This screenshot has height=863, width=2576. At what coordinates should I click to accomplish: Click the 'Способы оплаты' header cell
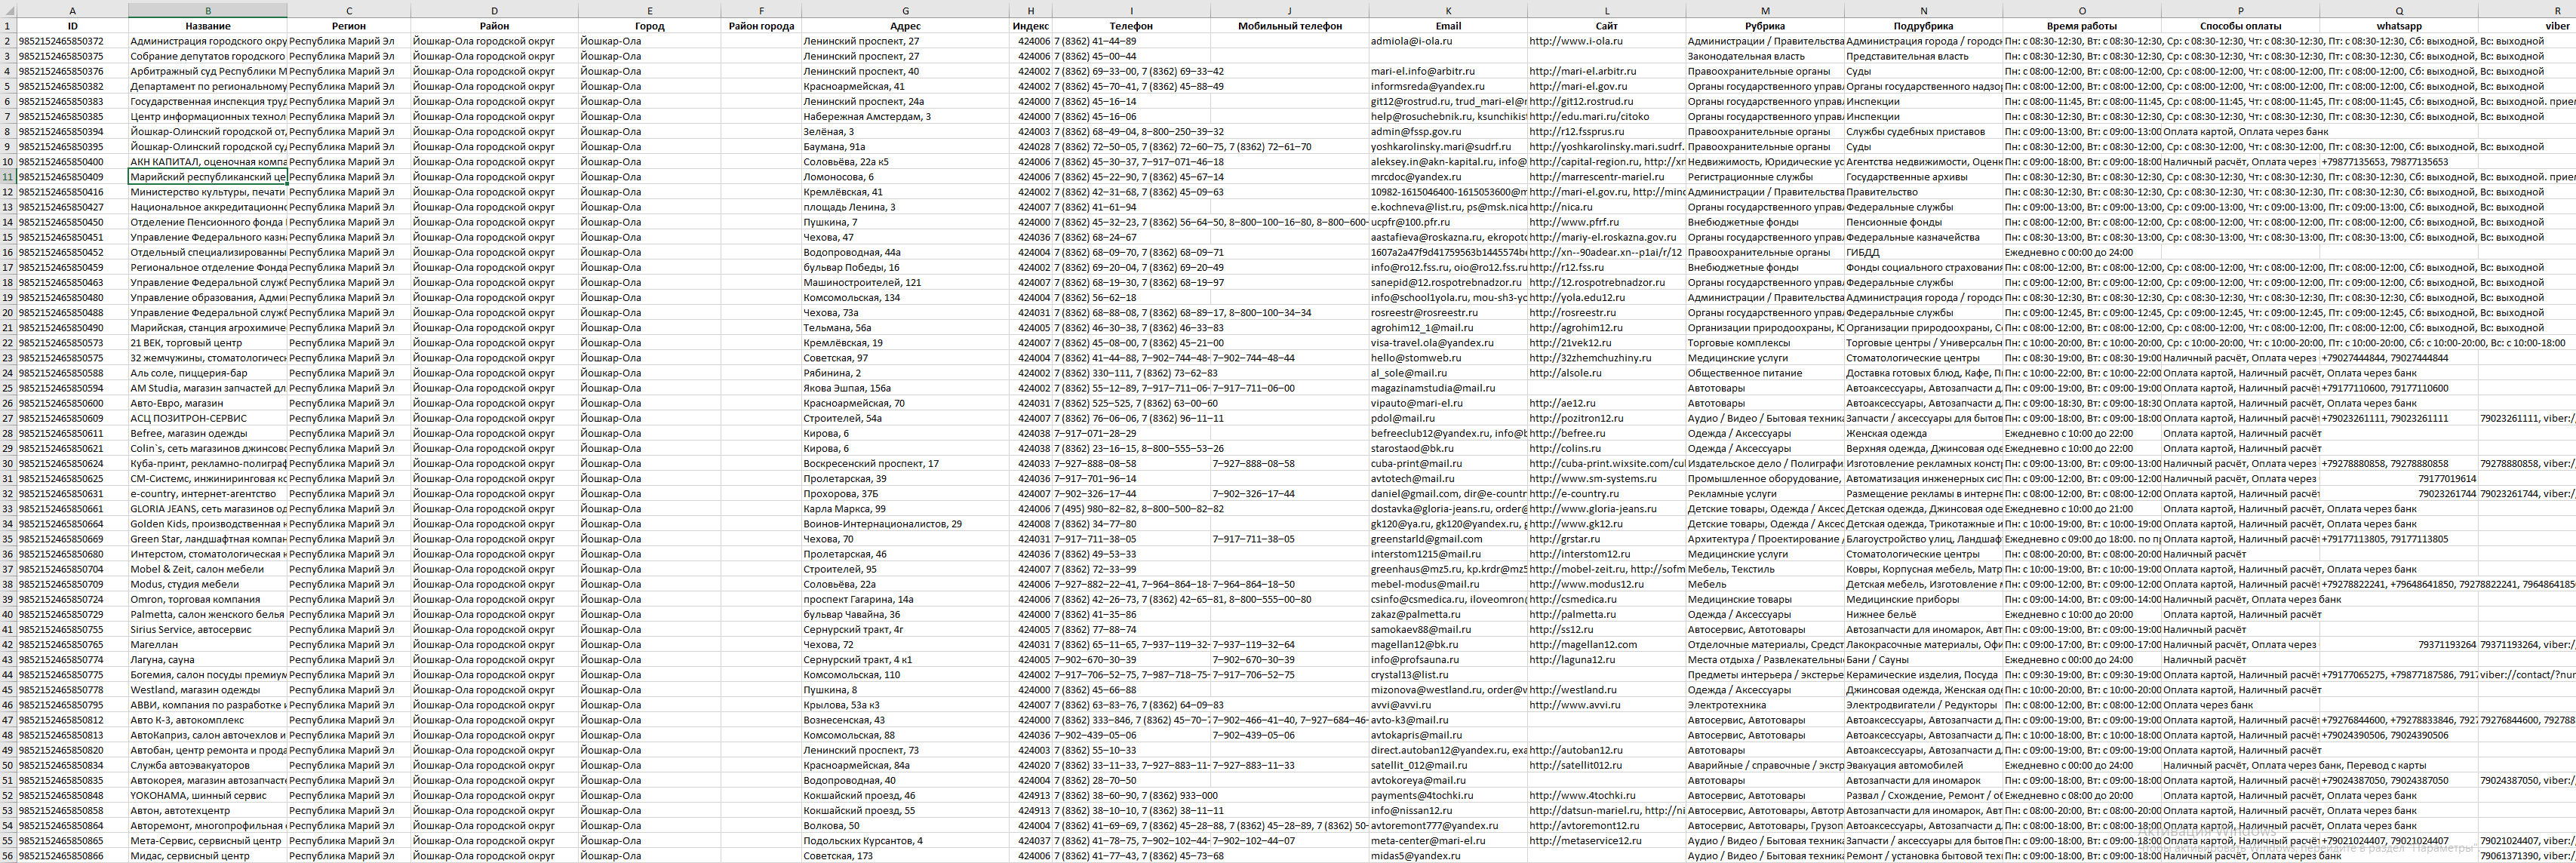(2241, 26)
